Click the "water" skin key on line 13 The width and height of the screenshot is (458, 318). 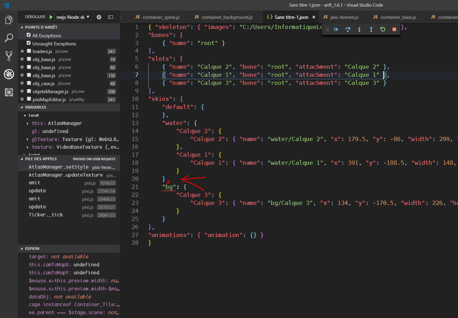(x=174, y=123)
